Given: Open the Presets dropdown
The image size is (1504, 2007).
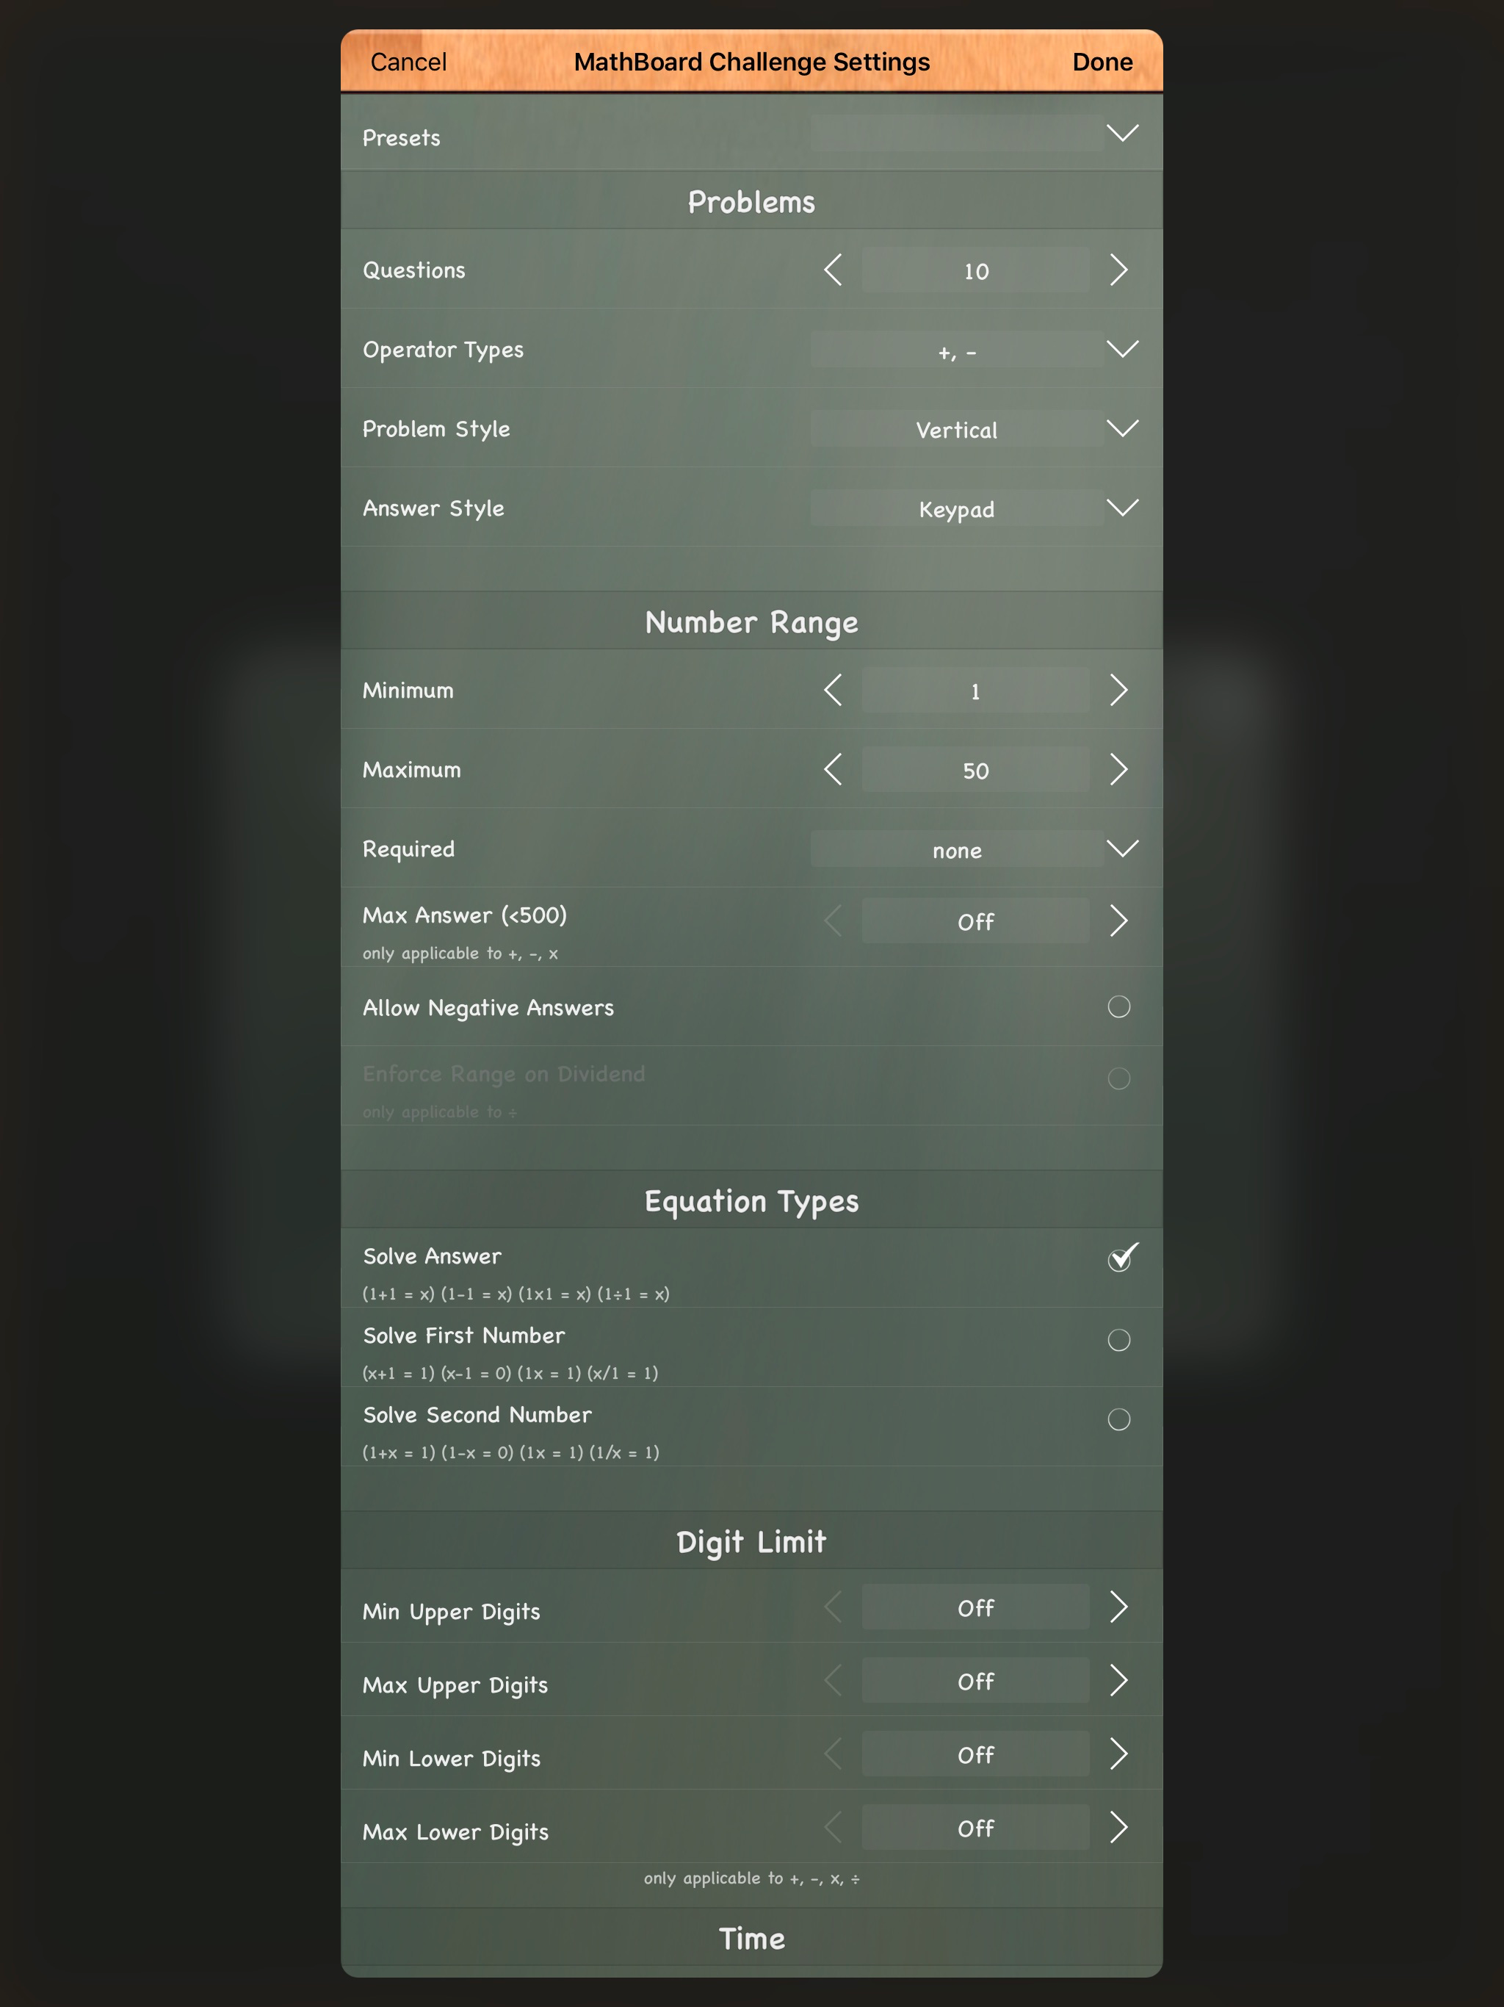Looking at the screenshot, I should point(1122,134).
